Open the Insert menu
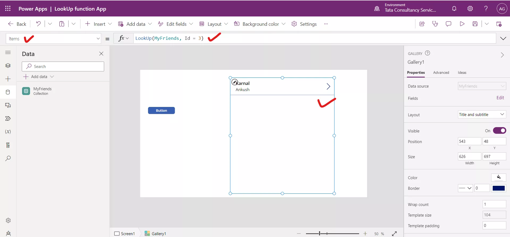This screenshot has height=237, width=510. click(98, 24)
